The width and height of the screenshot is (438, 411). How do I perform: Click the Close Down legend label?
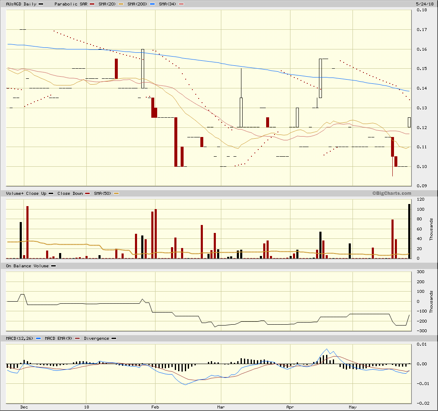[x=70, y=193]
